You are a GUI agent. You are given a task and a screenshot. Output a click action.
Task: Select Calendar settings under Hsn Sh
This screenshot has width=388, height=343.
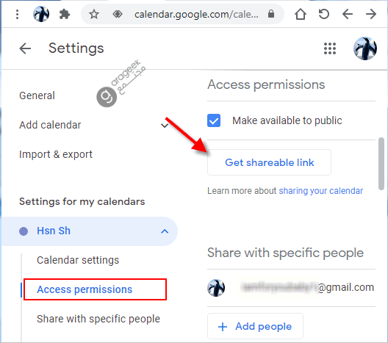(78, 260)
